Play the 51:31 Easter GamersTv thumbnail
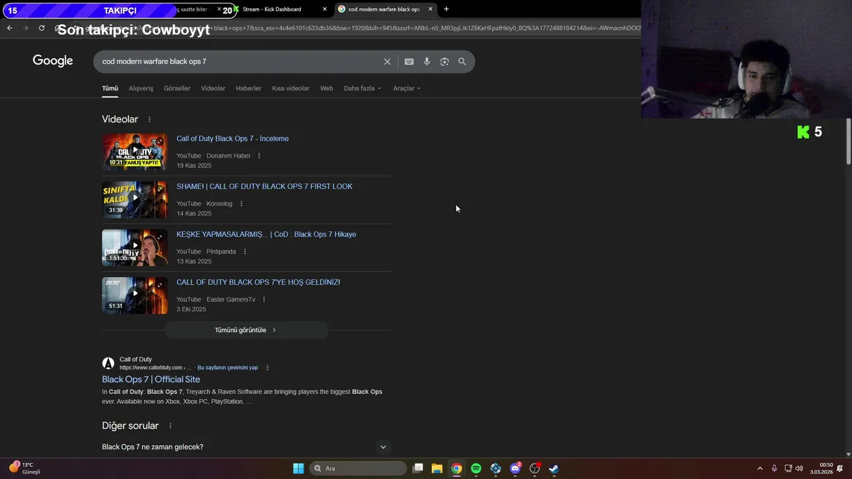This screenshot has height=479, width=852. (134, 295)
